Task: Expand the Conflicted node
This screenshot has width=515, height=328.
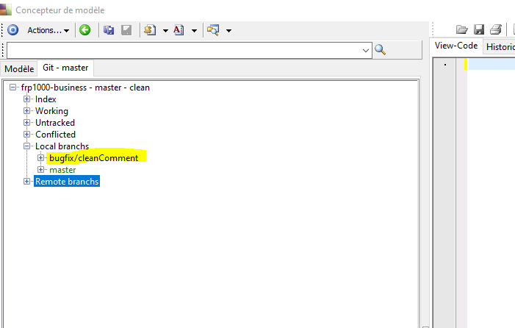Action: click(27, 135)
